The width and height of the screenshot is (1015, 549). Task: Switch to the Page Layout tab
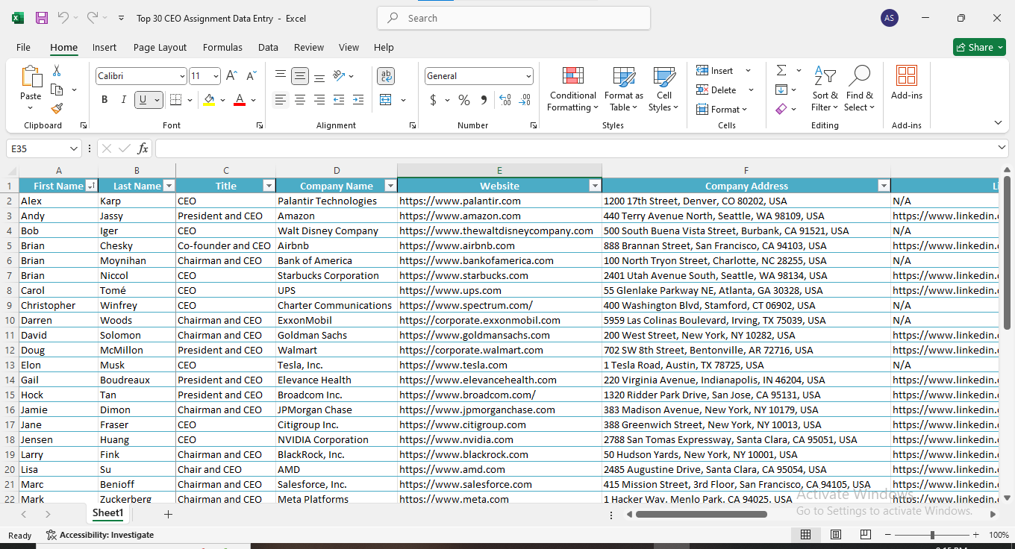pos(160,47)
